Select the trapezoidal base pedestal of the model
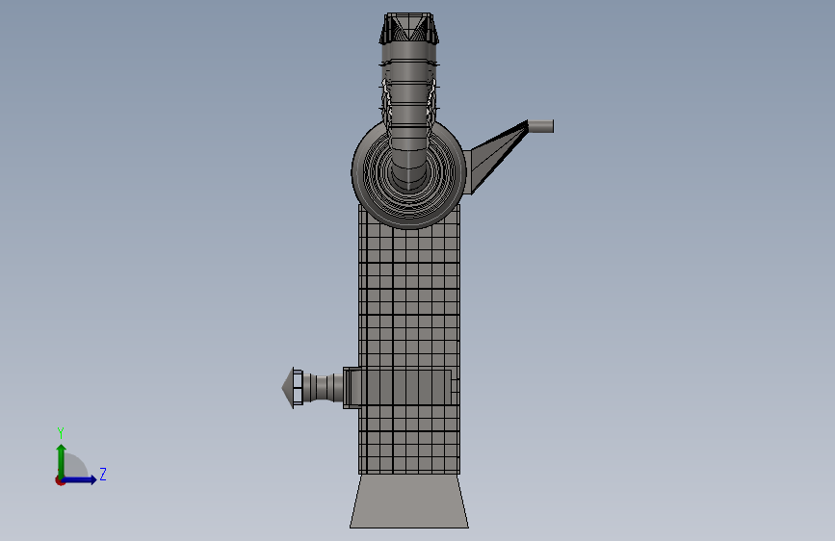835x541 pixels. click(x=409, y=502)
